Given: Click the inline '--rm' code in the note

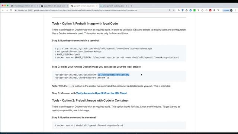Looking at the screenshot, I should (71, 86).
